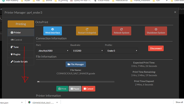
Task: Click the file name COINKSCIOUS_SALT_SHAKER.gcode
Action: tap(76, 73)
